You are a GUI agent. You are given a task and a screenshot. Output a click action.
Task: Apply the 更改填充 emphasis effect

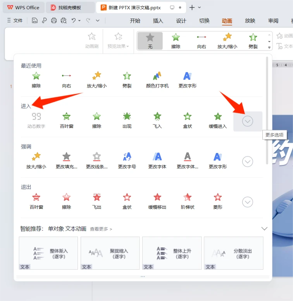(66, 160)
